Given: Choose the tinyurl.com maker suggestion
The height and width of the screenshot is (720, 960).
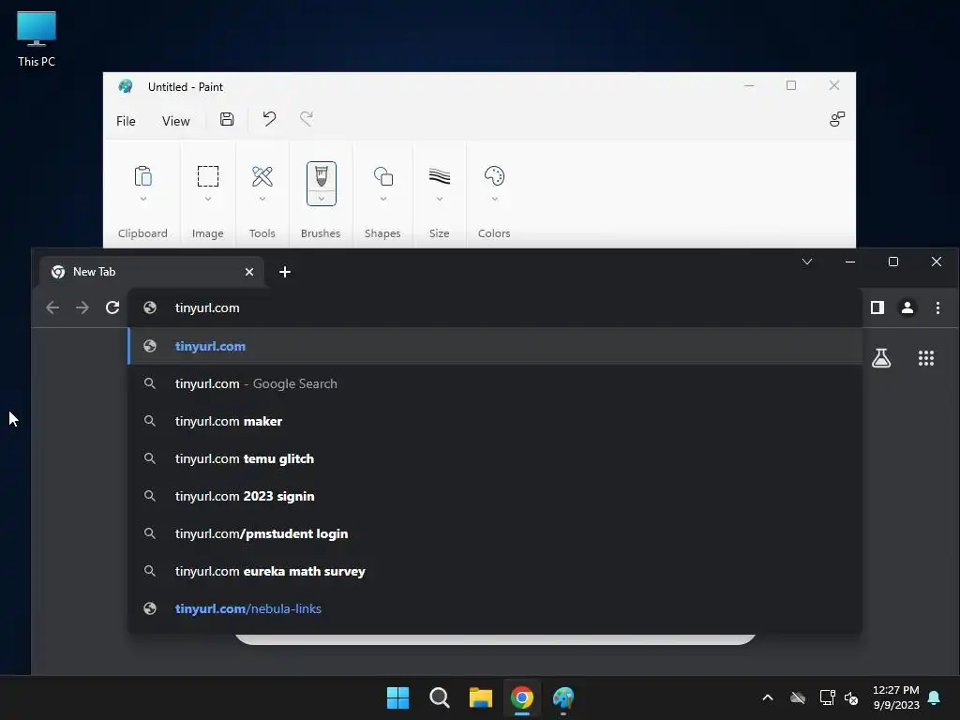Looking at the screenshot, I should [495, 421].
